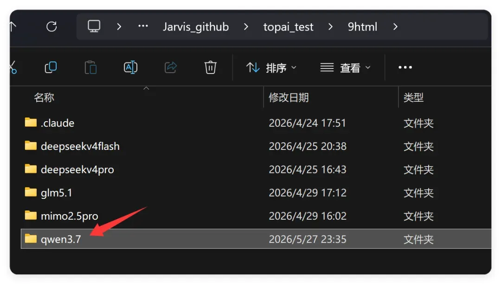Open the 查看 view dropdown

[346, 68]
